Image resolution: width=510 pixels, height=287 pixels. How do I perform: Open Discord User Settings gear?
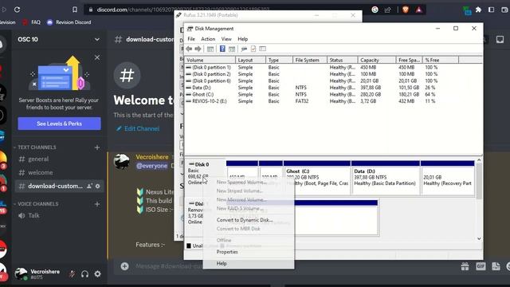[97, 274]
